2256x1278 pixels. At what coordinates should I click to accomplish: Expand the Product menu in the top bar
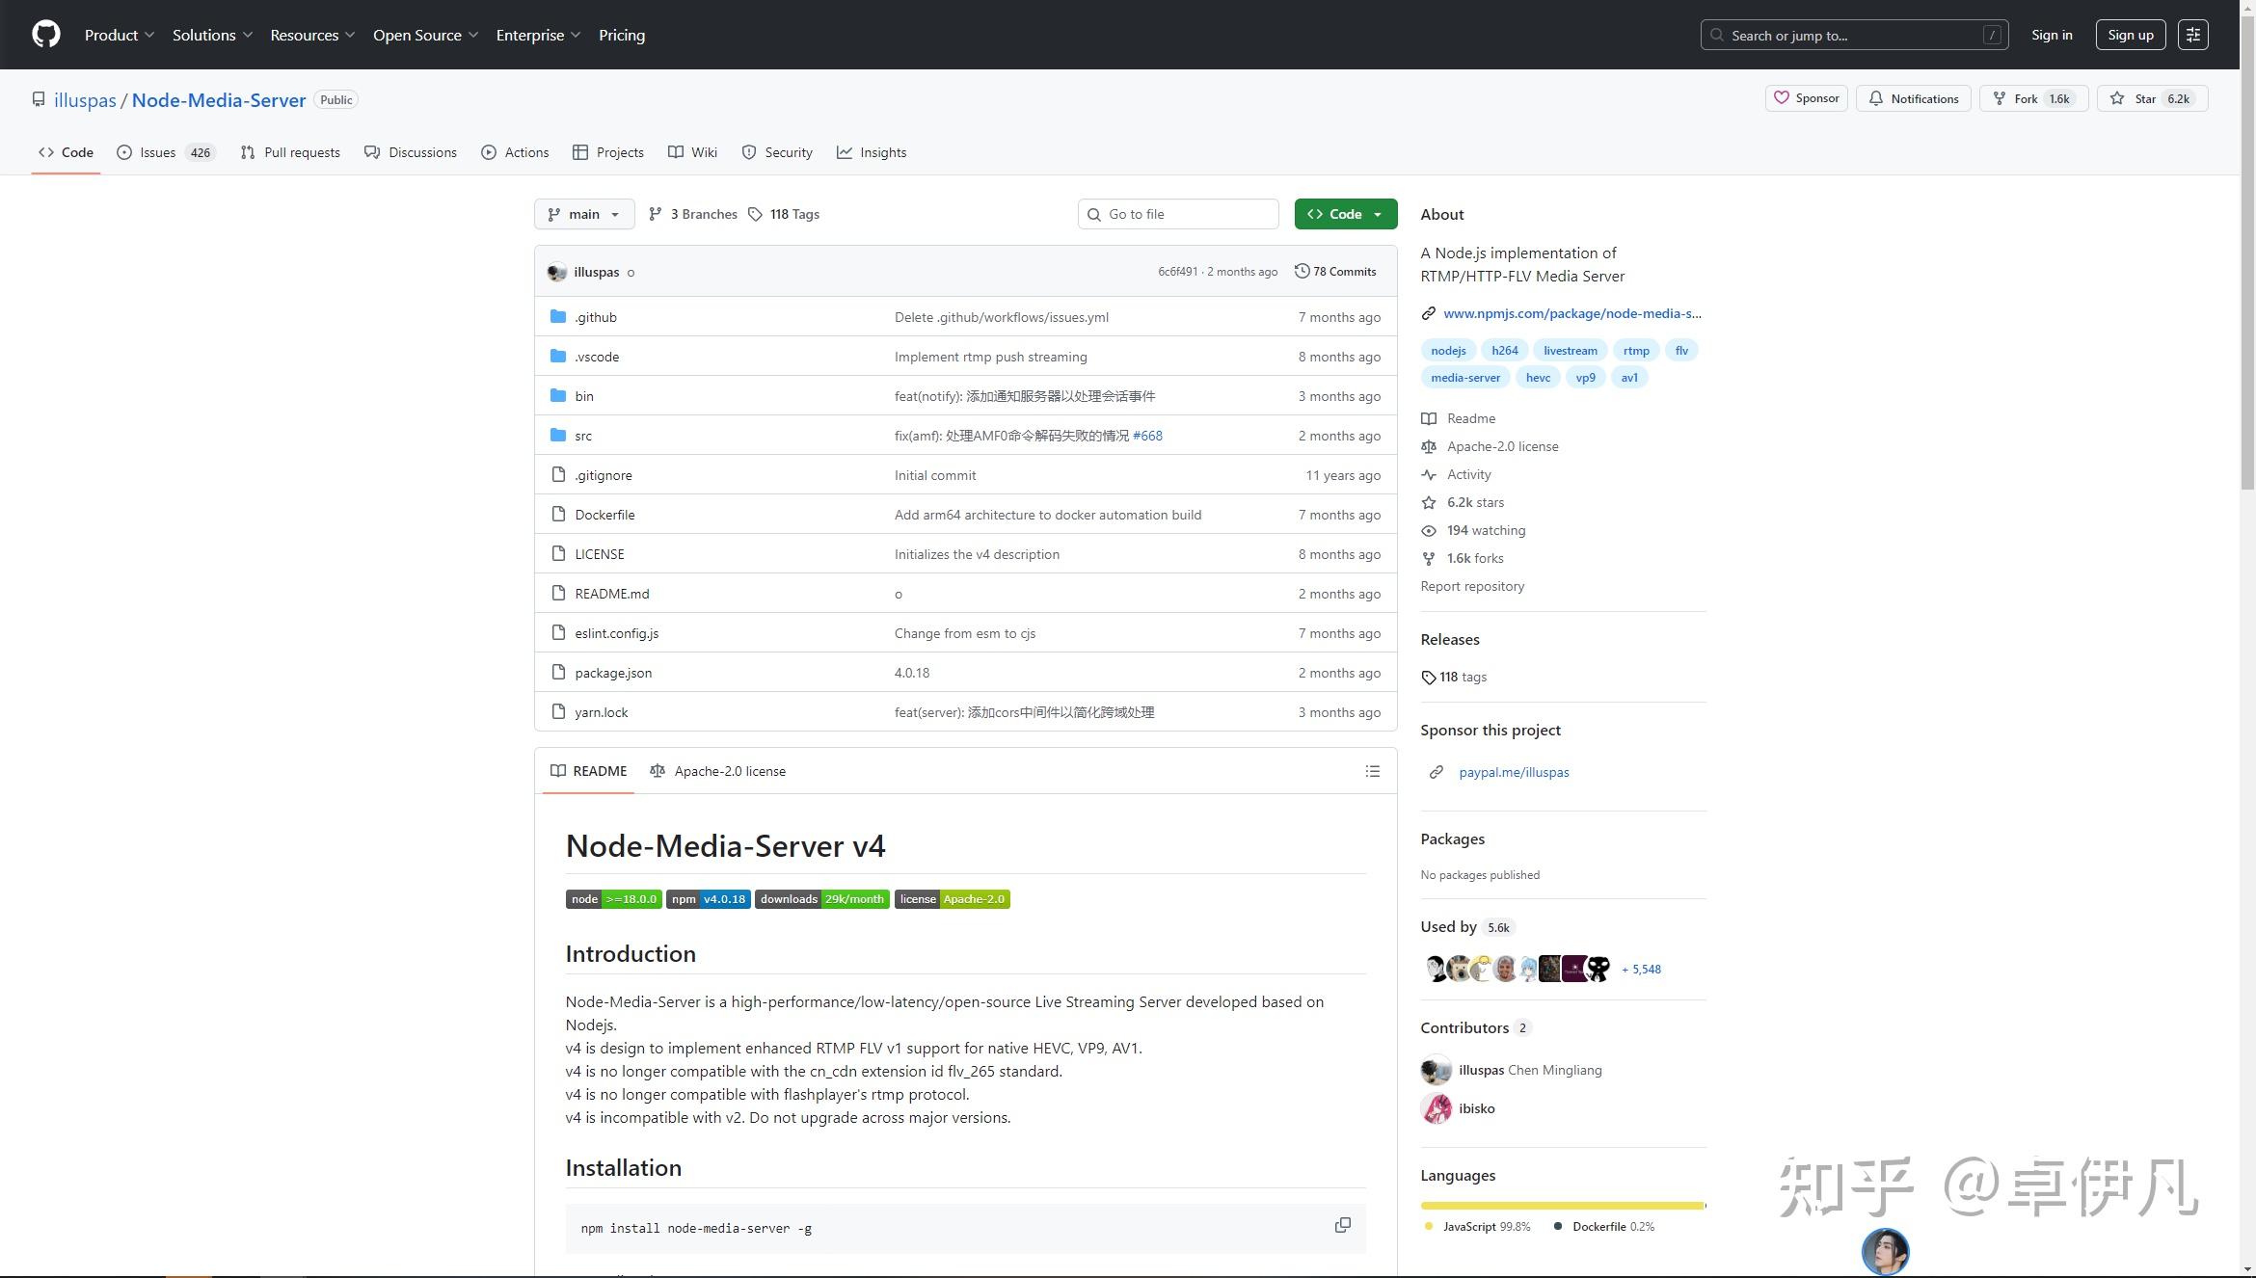(x=118, y=34)
